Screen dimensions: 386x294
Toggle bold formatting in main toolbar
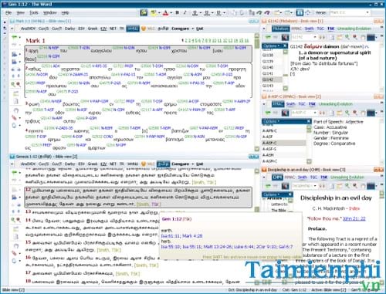(178, 12)
